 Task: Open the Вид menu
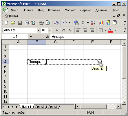41,10
